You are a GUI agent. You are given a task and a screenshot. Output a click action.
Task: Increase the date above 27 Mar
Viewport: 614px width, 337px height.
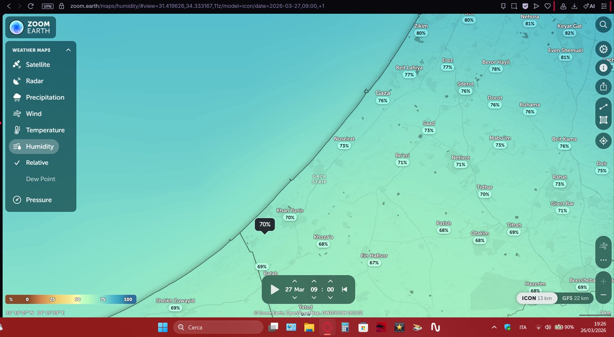pos(294,281)
